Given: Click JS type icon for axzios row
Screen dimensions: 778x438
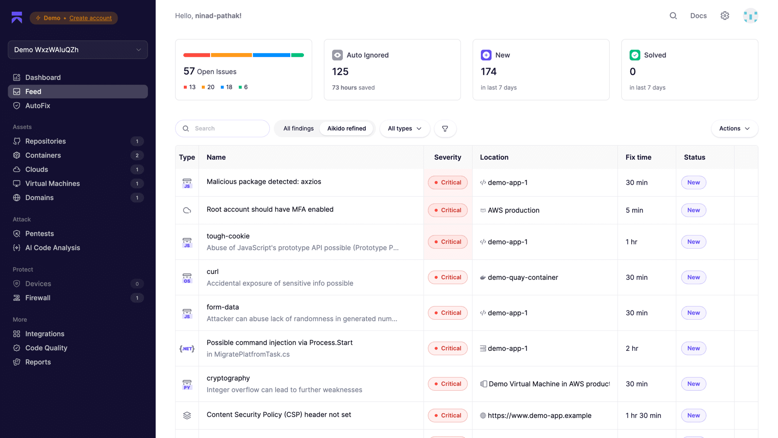Looking at the screenshot, I should coord(187,183).
